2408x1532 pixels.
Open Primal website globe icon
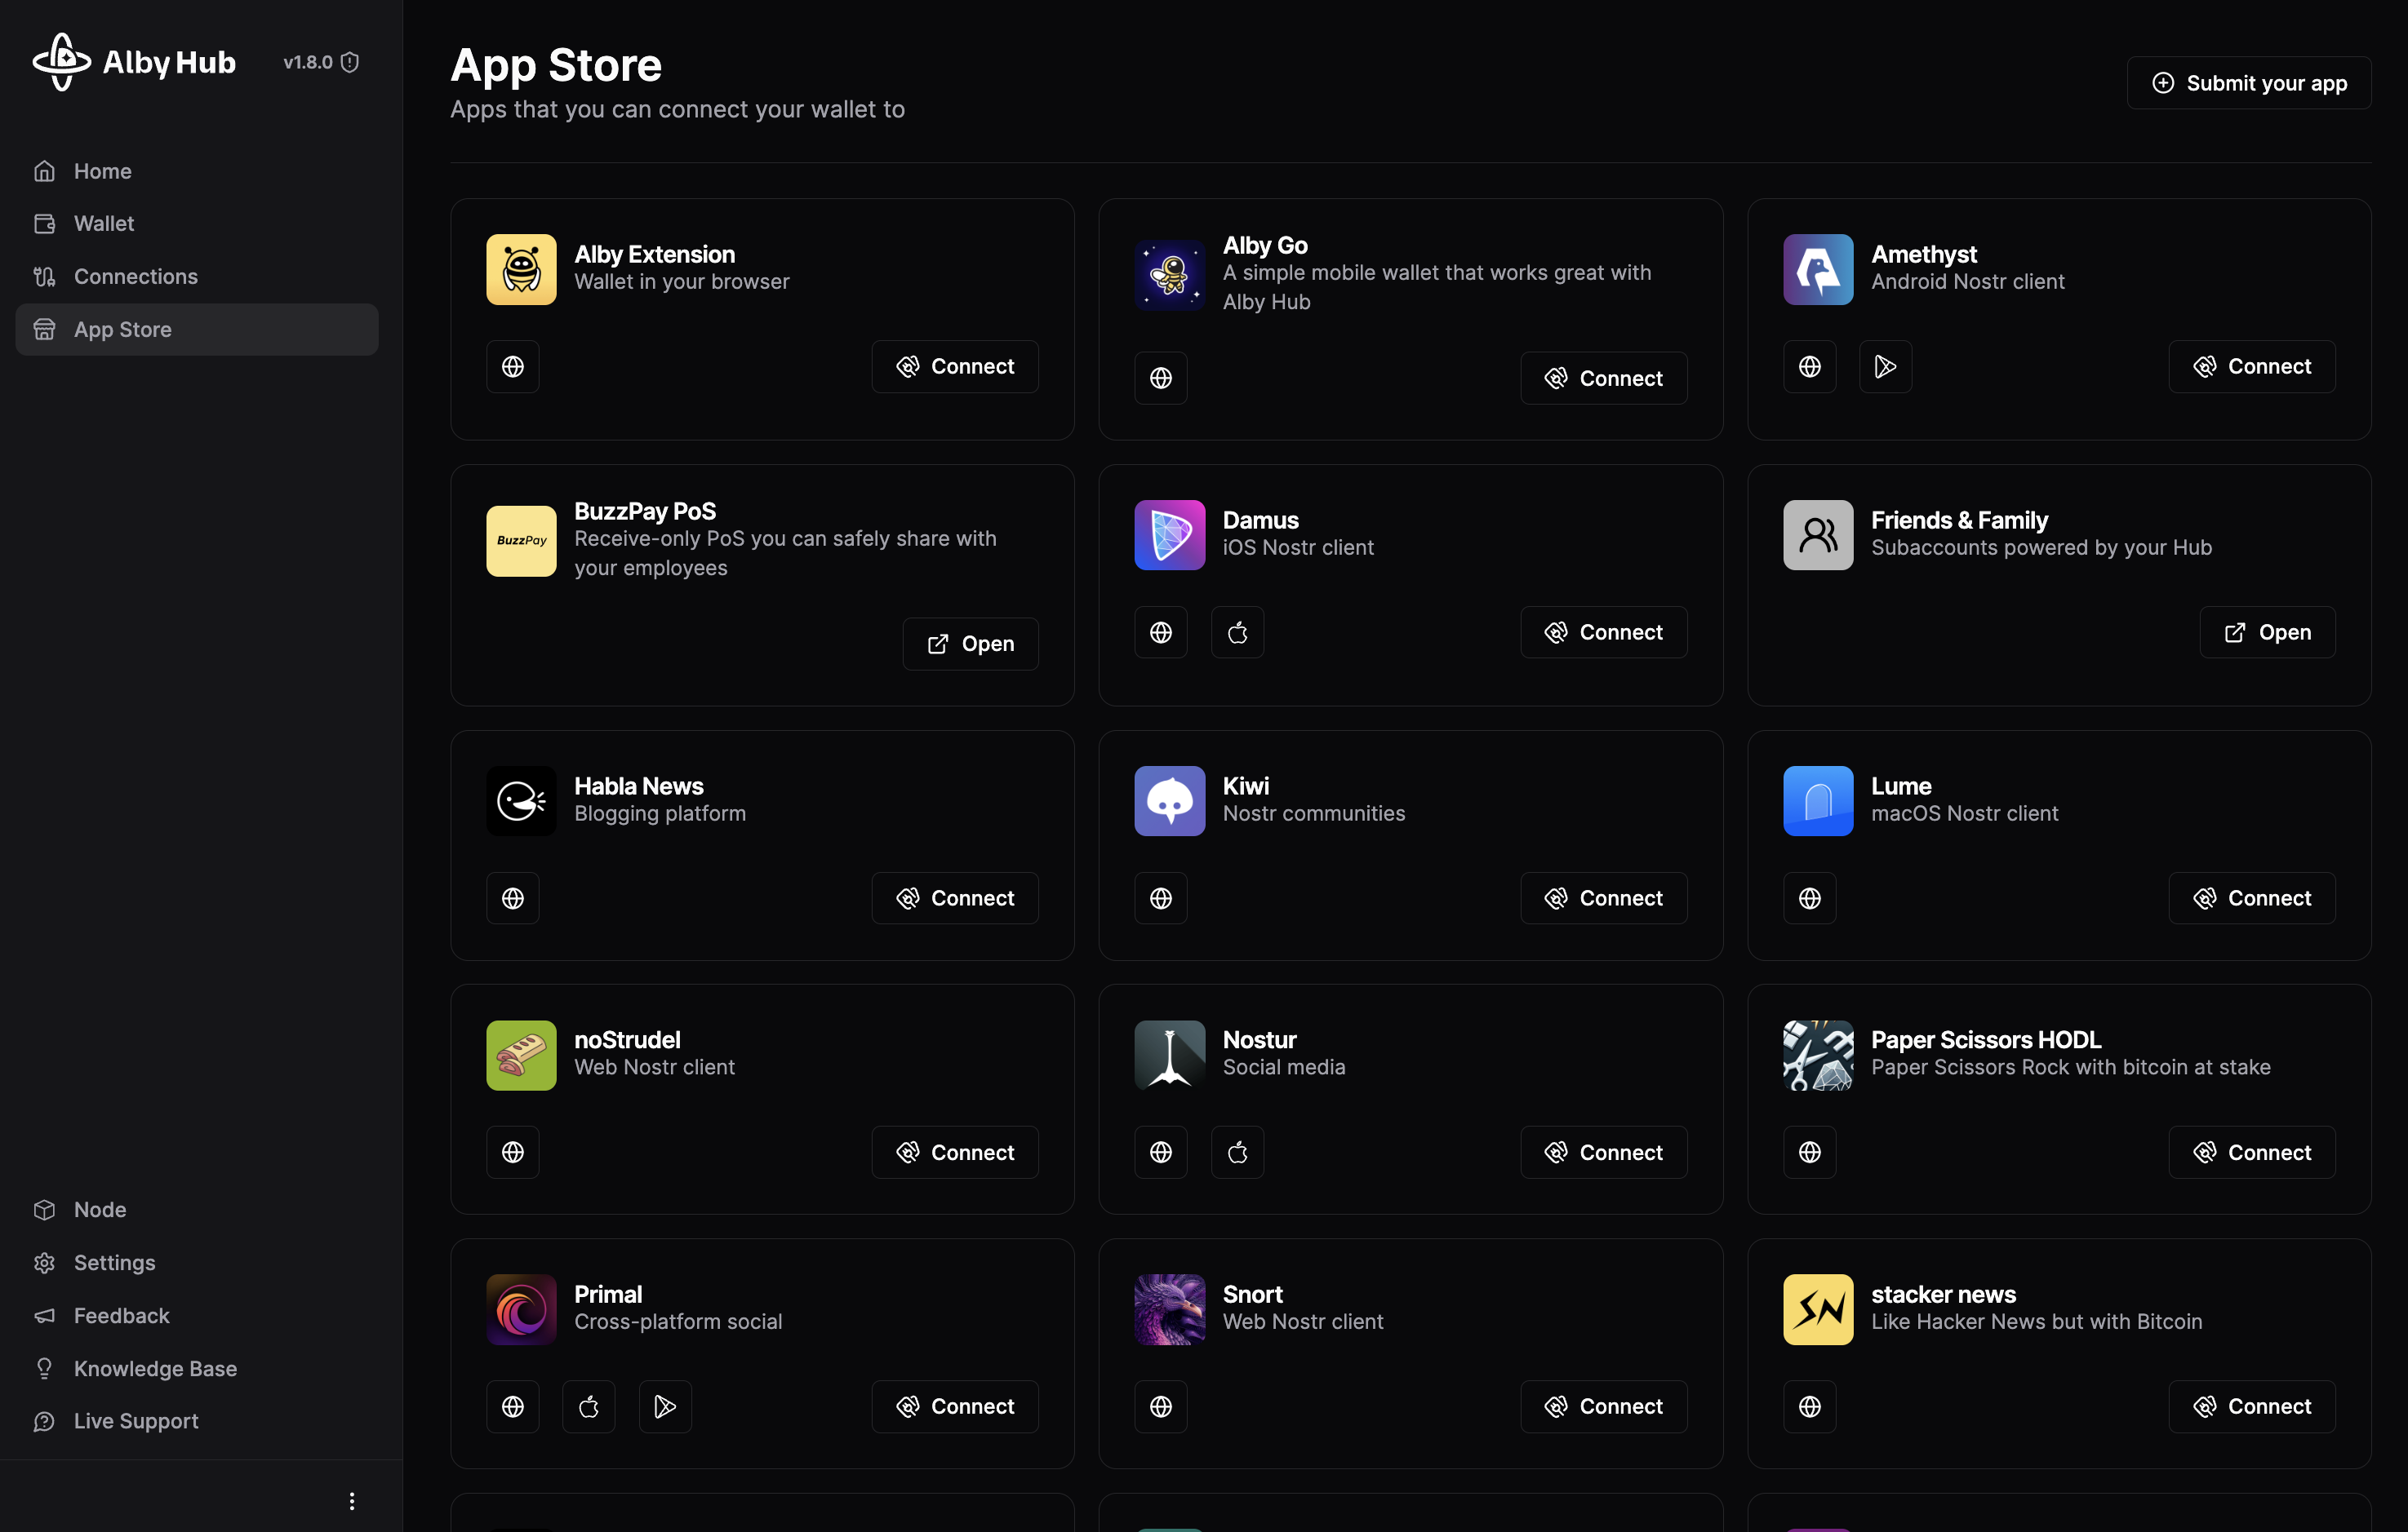click(512, 1407)
